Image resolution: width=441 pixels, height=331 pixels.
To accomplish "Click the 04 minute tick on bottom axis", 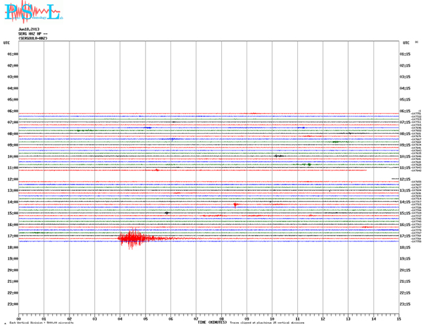I will click(120, 319).
